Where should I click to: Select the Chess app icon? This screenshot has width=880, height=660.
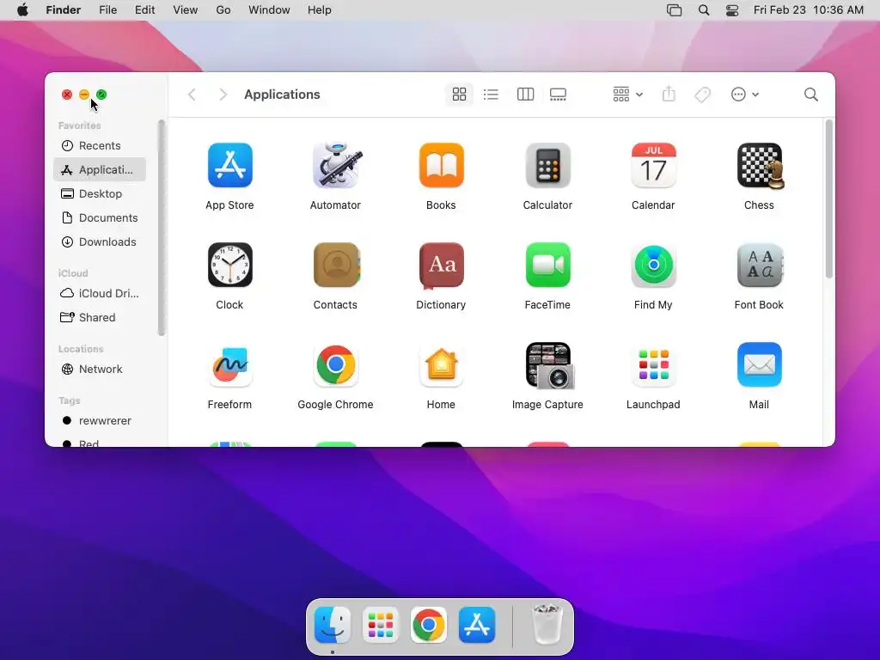pos(760,166)
